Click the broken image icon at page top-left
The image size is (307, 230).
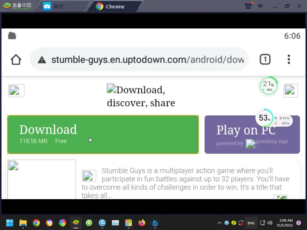16,90
